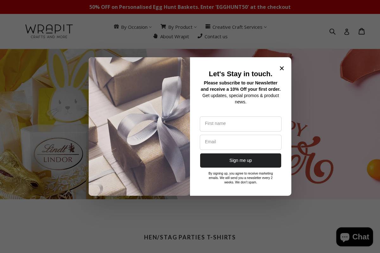The image size is (380, 253).
Task: Click the account login person icon
Action: pos(347,32)
